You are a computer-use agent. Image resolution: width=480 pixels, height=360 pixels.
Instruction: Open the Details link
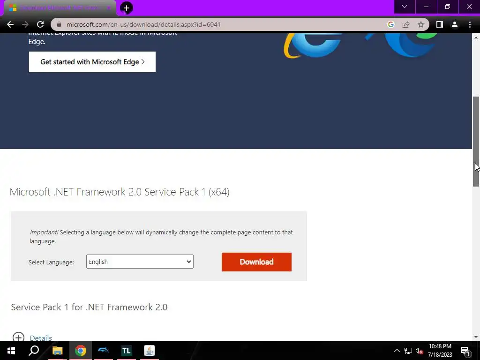pyautogui.click(x=41, y=338)
